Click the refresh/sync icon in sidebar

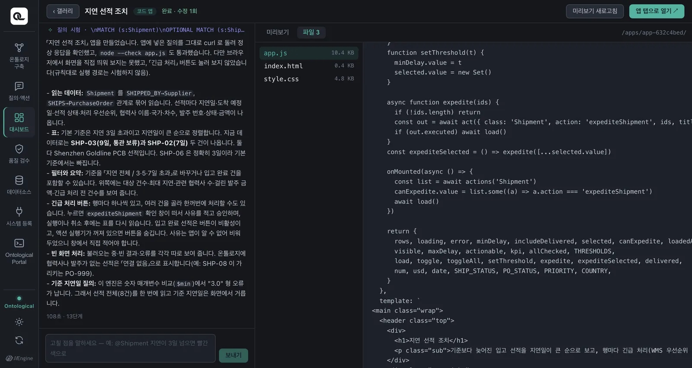19,340
